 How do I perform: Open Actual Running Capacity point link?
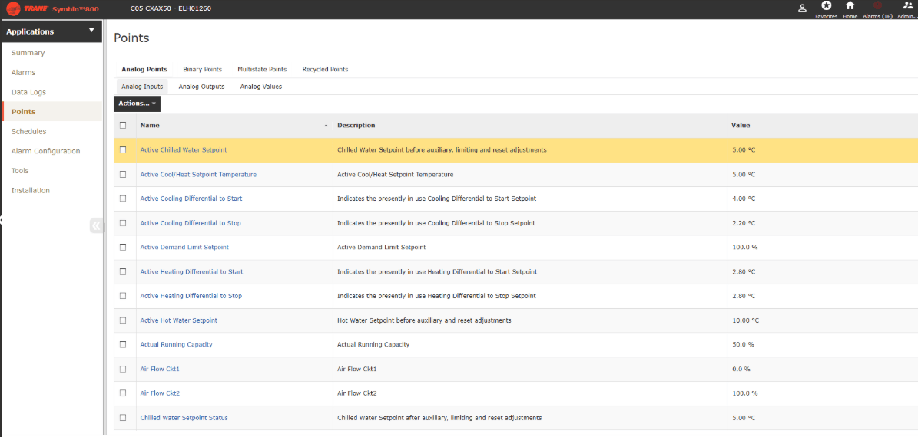tap(176, 345)
